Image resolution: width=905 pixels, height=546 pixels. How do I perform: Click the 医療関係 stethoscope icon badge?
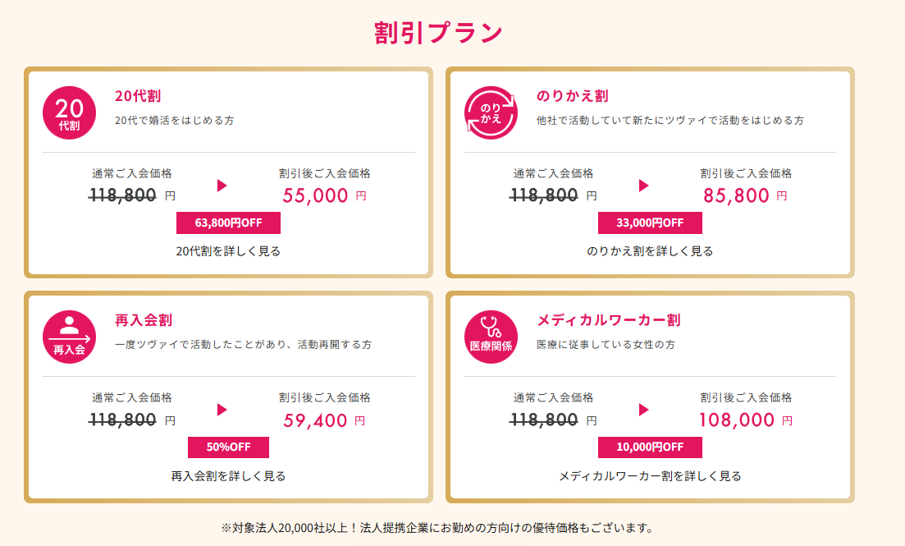tap(491, 337)
